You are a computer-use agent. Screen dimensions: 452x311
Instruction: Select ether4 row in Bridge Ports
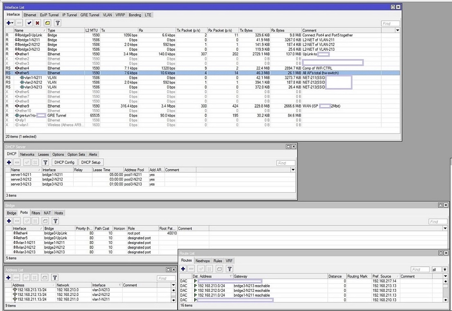pos(227,233)
